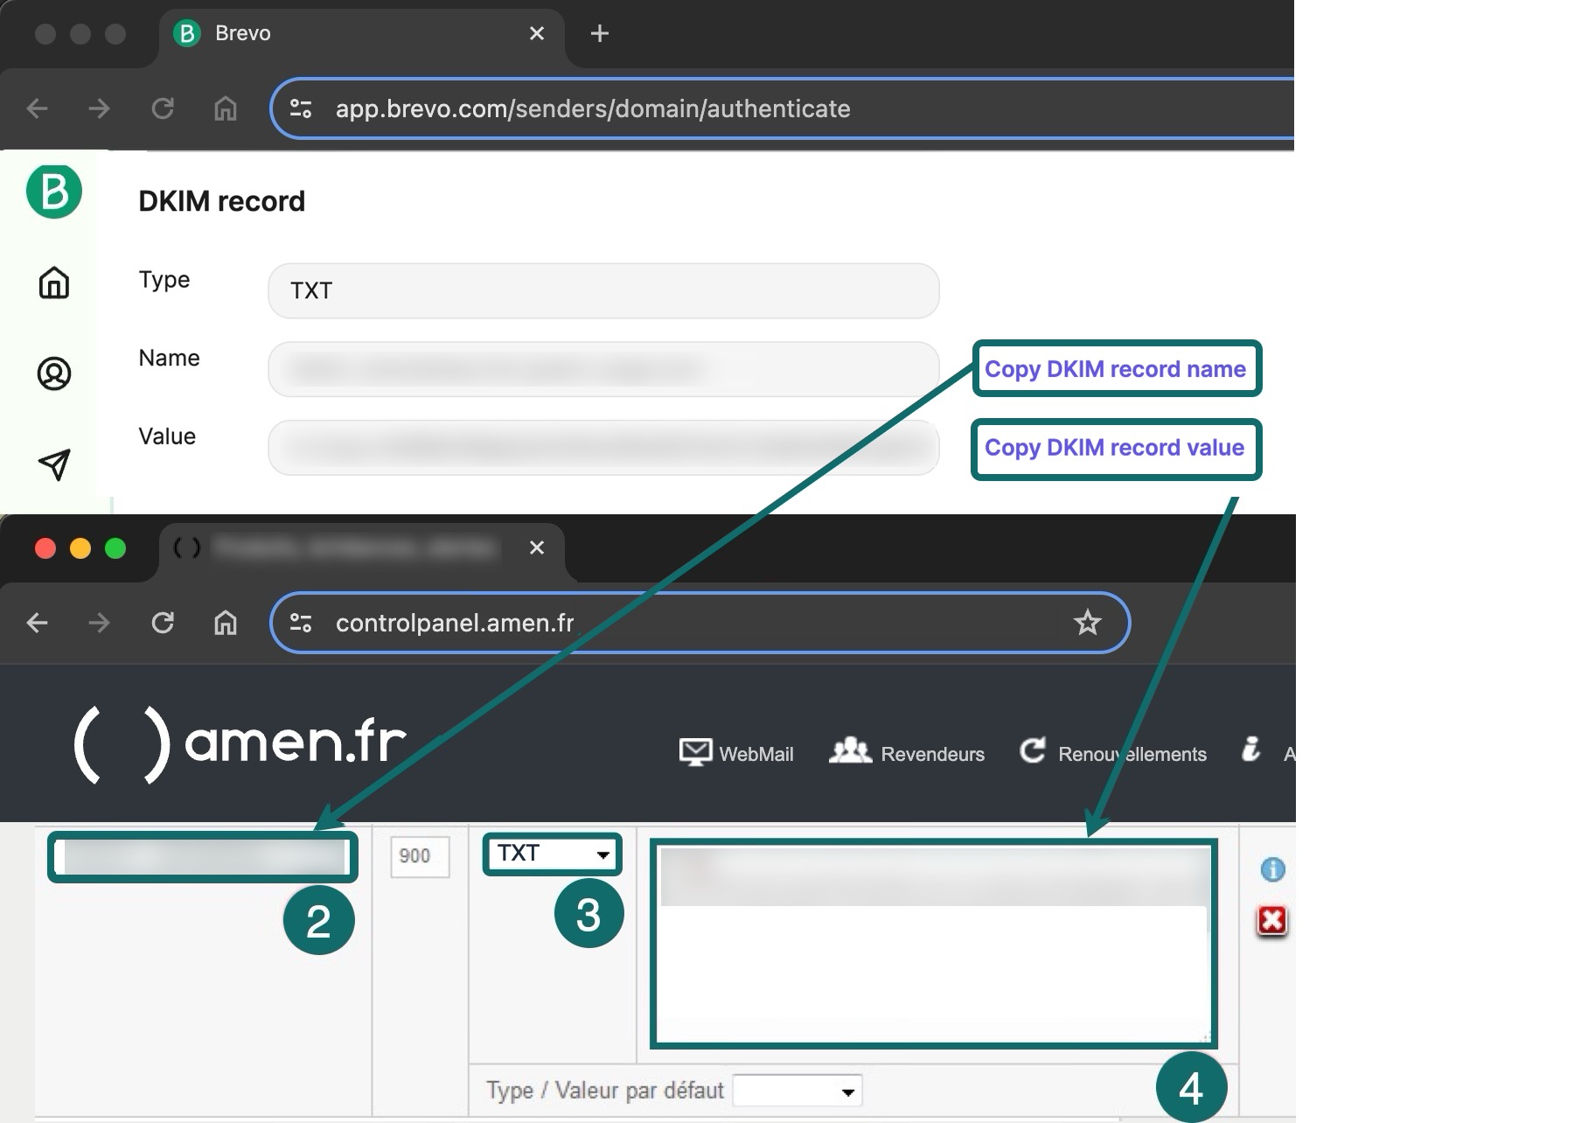Open site info icon beside controlpanel.amen.fr URL

pyautogui.click(x=301, y=623)
